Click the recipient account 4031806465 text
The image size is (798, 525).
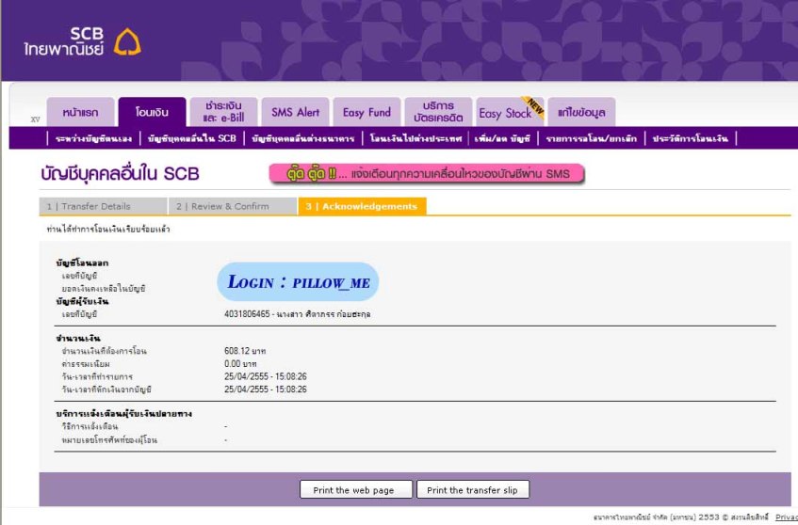click(297, 314)
